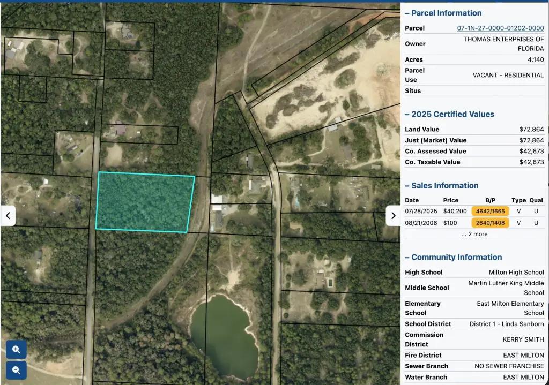Click the cyan highlighted parcel on map
Viewport: 549px width, 385px height.
[x=145, y=202]
